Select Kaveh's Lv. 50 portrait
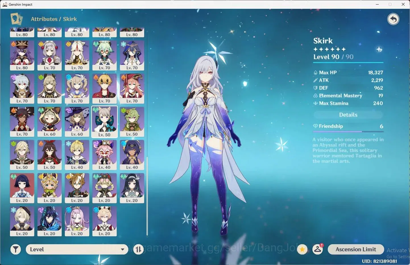The height and width of the screenshot is (265, 410). [x=22, y=155]
